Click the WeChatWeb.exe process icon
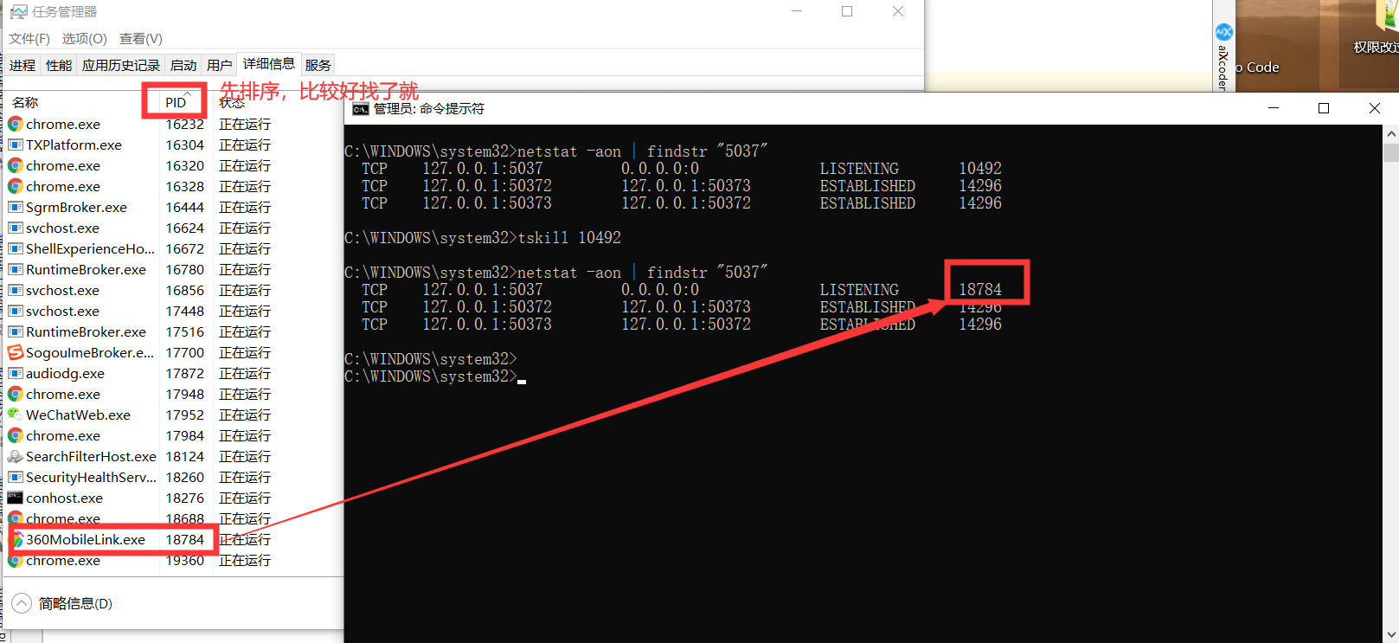Screen dimensions: 1399x643 click(x=16, y=415)
